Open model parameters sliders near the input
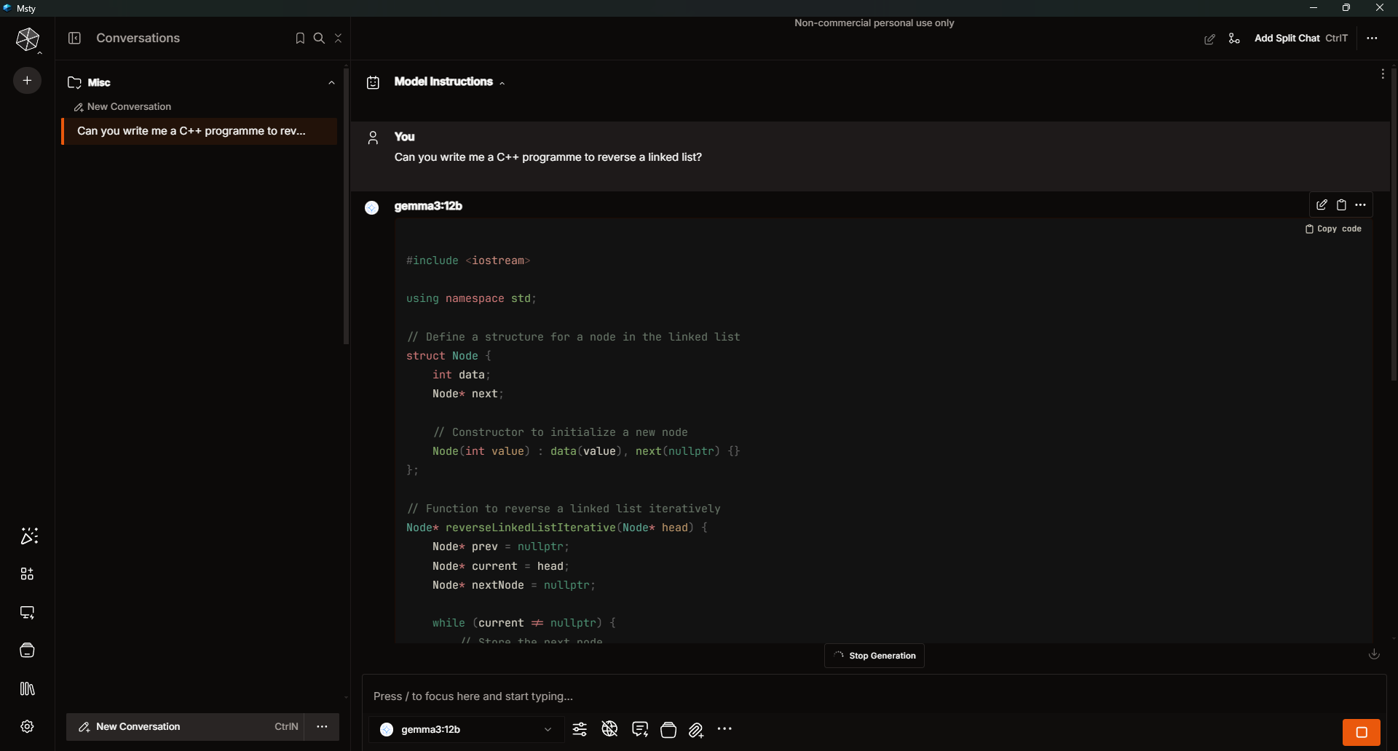This screenshot has width=1398, height=751. pyautogui.click(x=580, y=730)
